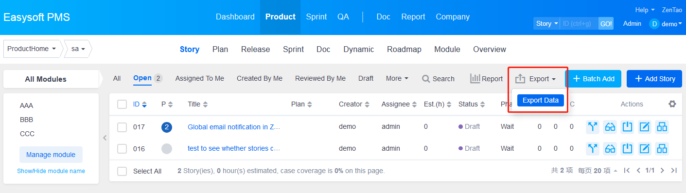Sort by Status column arrows
The height and width of the screenshot is (193, 686).
click(483, 104)
